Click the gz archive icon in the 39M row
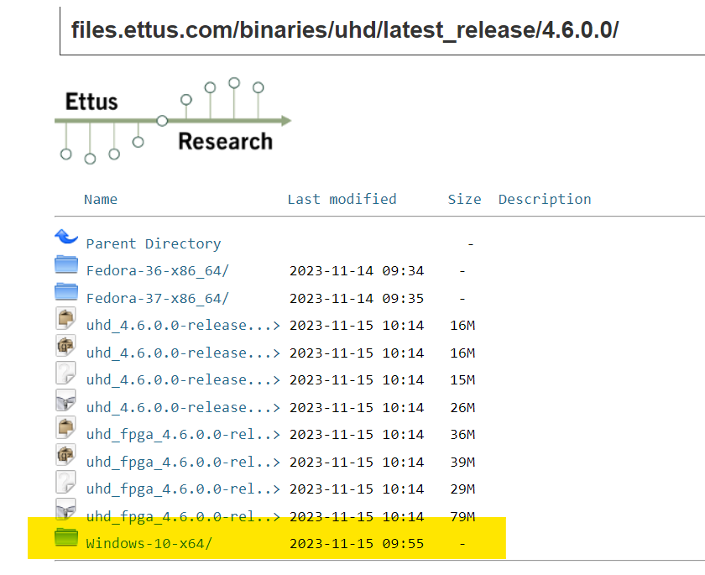Image resolution: width=705 pixels, height=575 pixels. click(65, 455)
